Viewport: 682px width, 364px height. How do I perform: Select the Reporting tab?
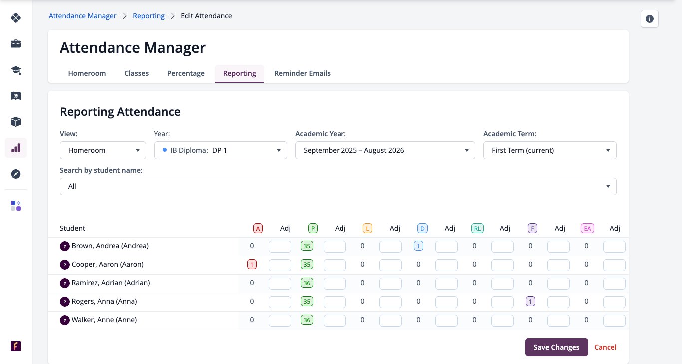tap(239, 73)
